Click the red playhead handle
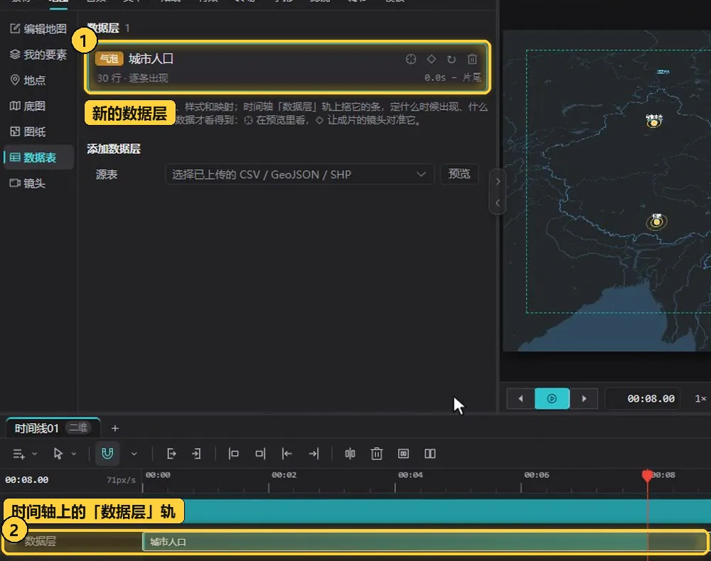 [x=648, y=475]
